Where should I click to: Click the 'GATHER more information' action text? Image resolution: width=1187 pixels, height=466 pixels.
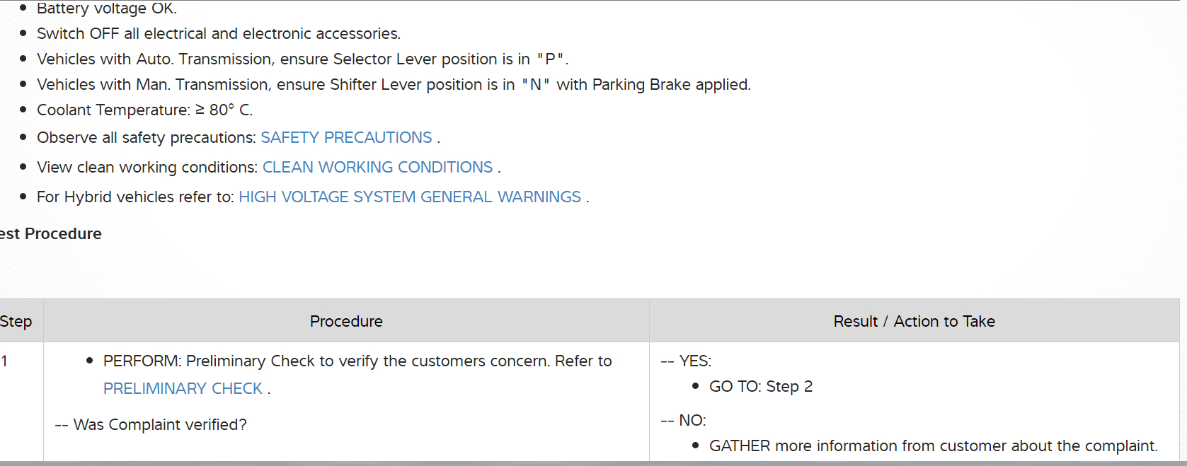(x=933, y=445)
